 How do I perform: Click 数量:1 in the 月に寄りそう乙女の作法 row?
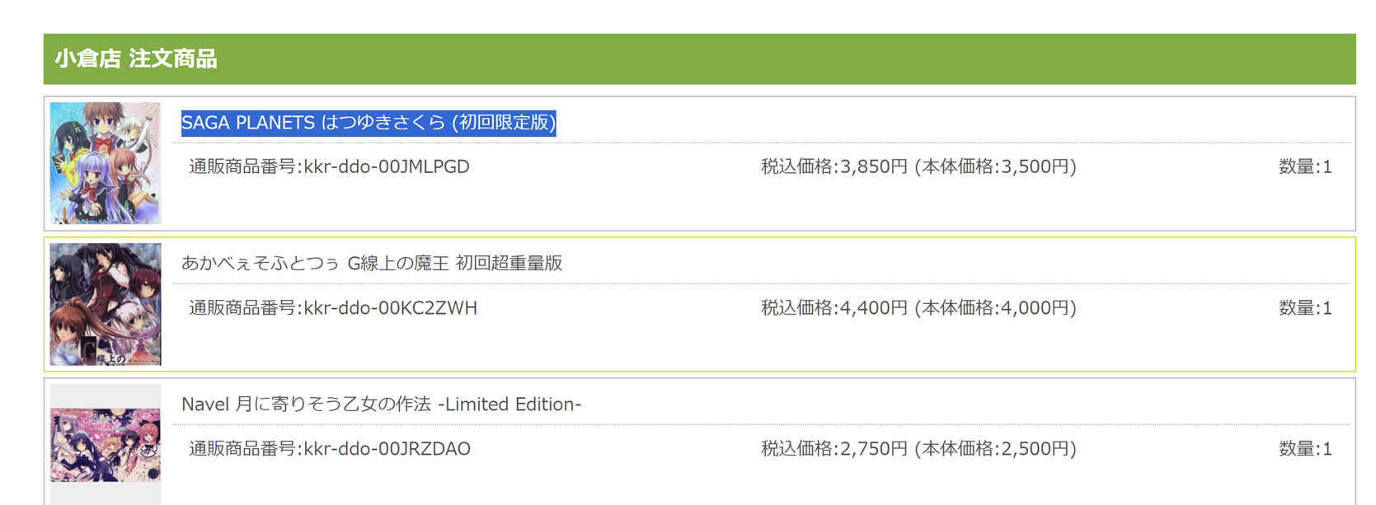coord(1305,449)
